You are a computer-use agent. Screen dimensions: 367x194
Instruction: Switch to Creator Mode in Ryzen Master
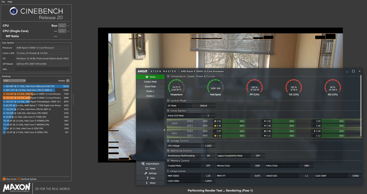(150, 82)
